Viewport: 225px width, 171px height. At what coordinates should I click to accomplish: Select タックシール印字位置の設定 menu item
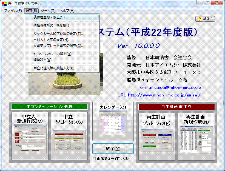[x=59, y=34]
